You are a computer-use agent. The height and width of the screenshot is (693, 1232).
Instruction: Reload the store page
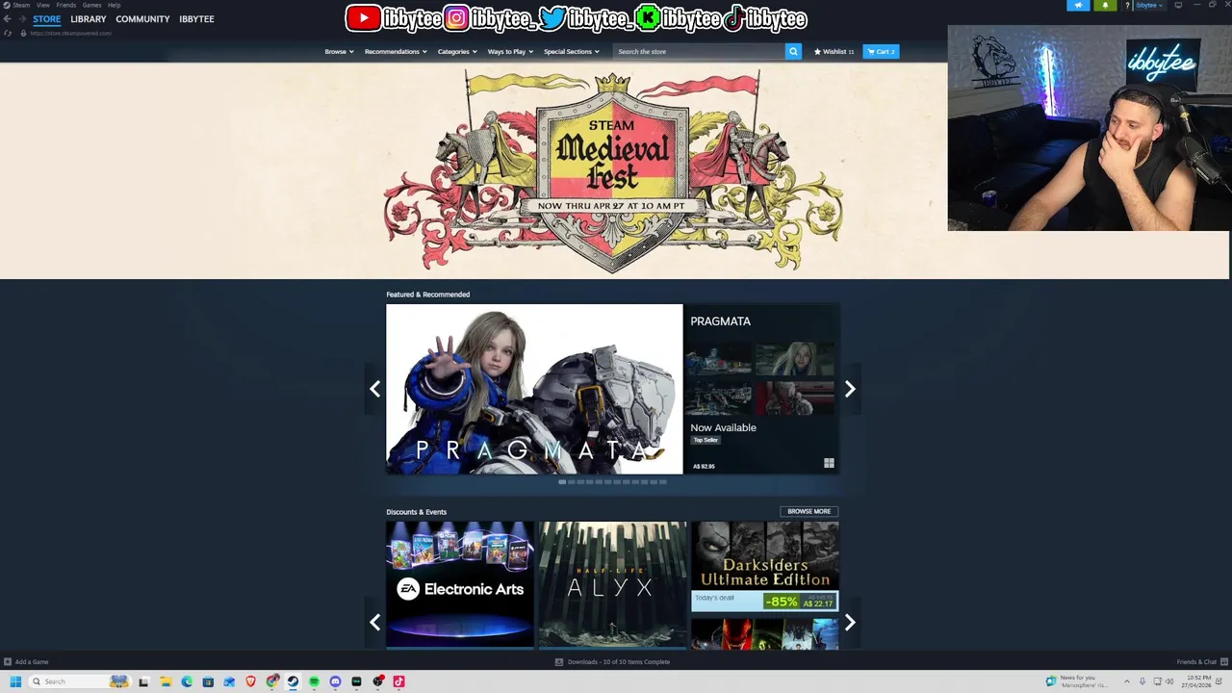pyautogui.click(x=9, y=33)
